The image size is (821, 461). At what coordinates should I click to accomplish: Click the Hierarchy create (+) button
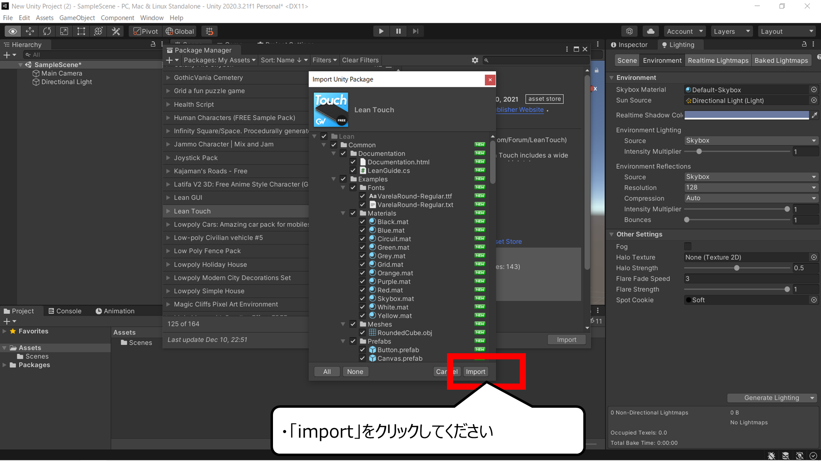tap(9, 55)
